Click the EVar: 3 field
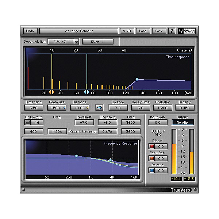219x219 pixels. (x=61, y=42)
